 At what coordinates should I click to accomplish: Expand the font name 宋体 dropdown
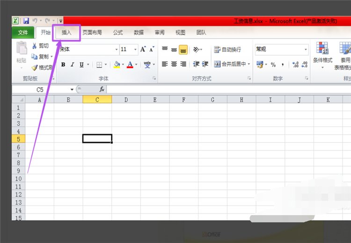tap(117, 50)
